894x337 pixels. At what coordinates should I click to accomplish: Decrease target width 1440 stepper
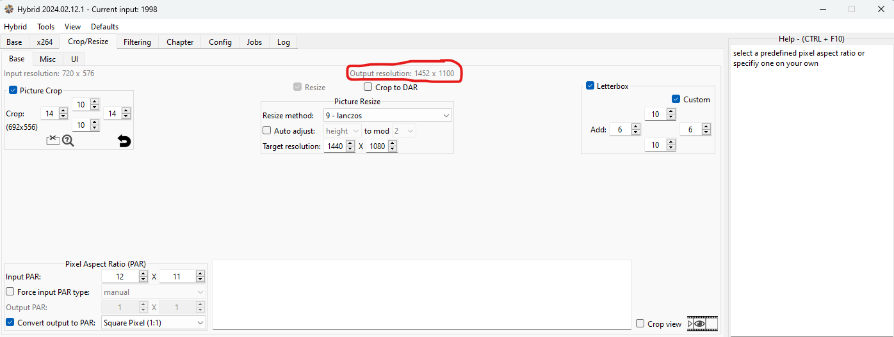(350, 150)
